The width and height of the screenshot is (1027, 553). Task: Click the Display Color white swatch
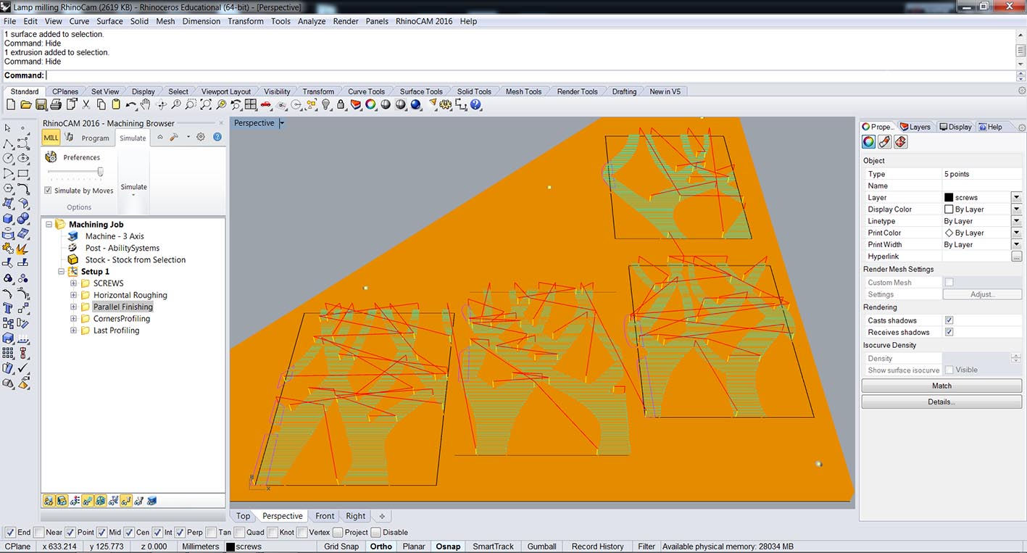(949, 209)
